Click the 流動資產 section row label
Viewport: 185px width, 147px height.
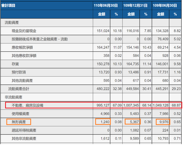pos(12,23)
